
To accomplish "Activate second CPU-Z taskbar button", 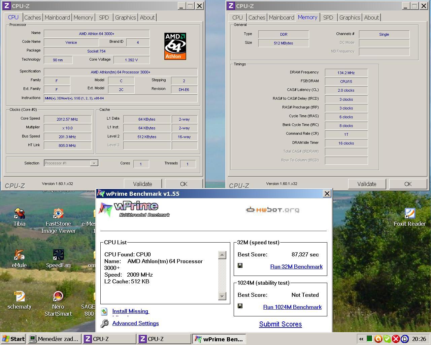I will (x=164, y=339).
